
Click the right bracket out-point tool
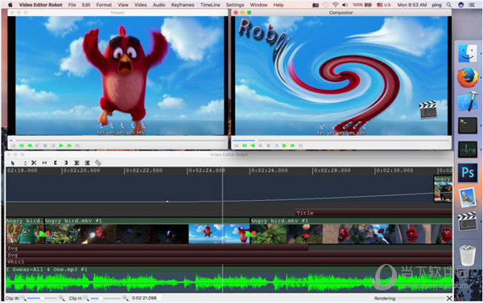pos(66,162)
